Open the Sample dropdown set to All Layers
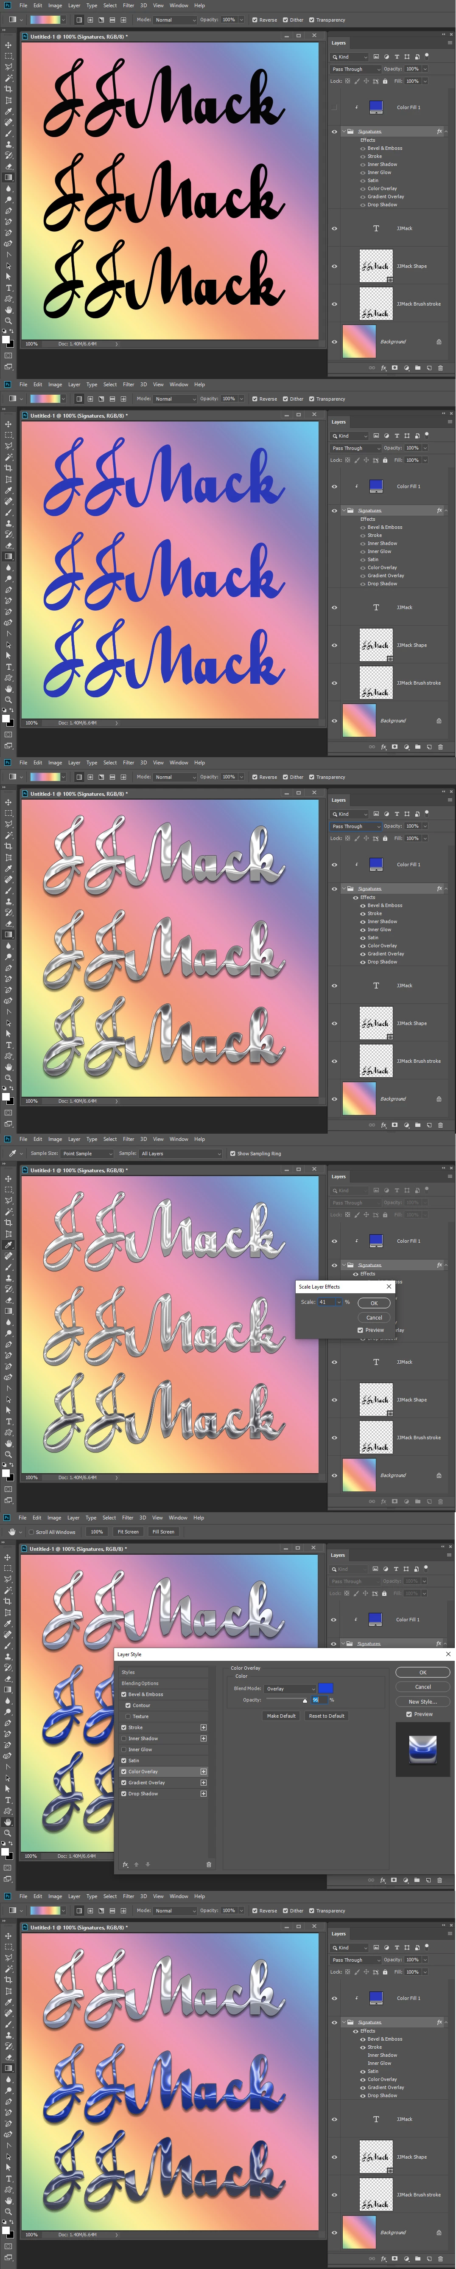This screenshot has width=456, height=2269. [x=180, y=1153]
